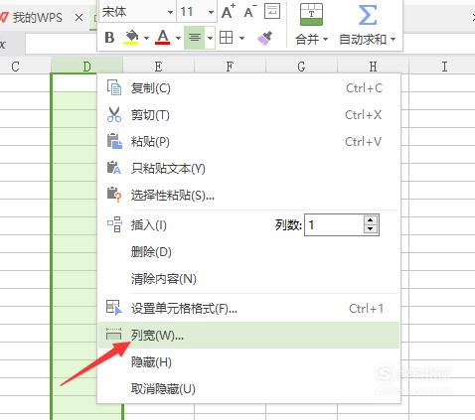Decrease font size with A- icon
Image resolution: width=475 pixels, height=420 pixels.
(x=250, y=12)
